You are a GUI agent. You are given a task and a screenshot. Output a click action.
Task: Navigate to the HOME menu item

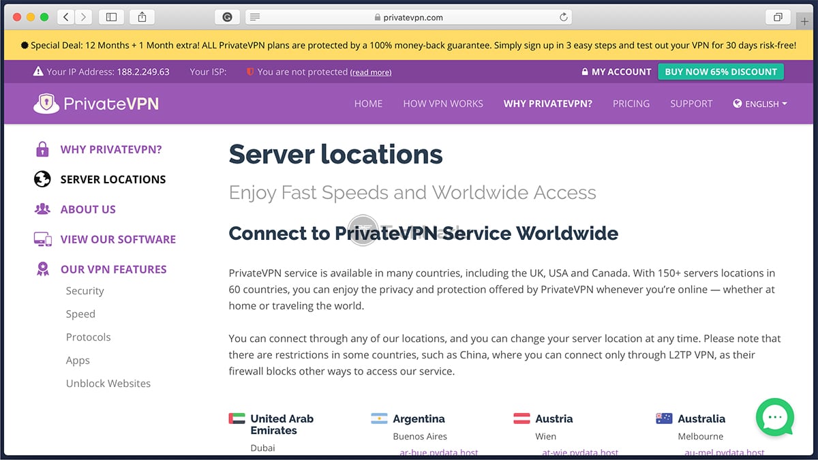(368, 104)
